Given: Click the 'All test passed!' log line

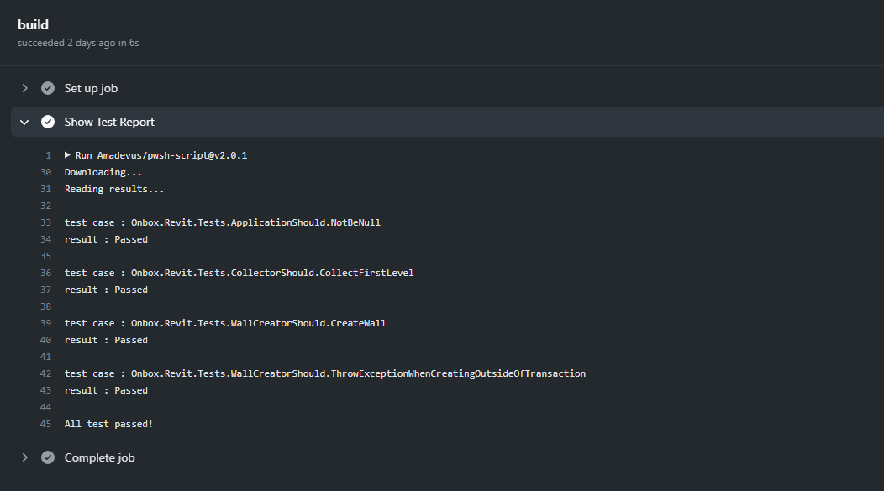Looking at the screenshot, I should point(108,424).
